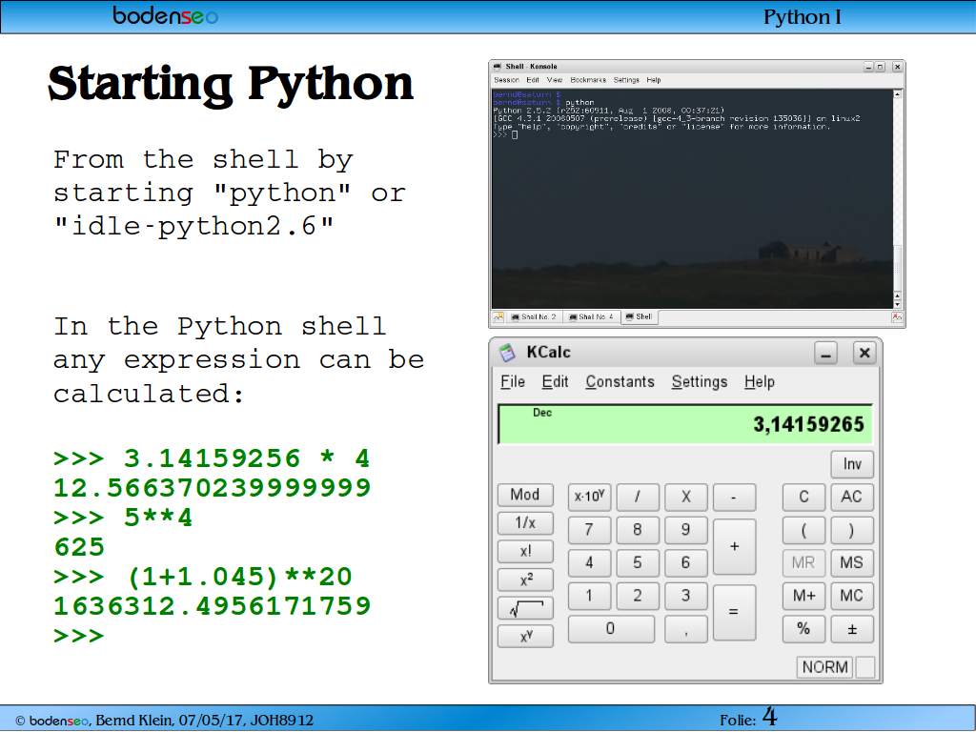Click digit 4 on the keypad

589,562
